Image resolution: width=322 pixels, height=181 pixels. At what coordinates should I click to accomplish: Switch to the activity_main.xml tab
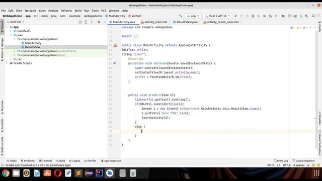click(155, 22)
